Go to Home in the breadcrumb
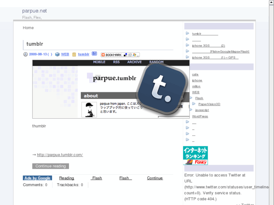 28,28
